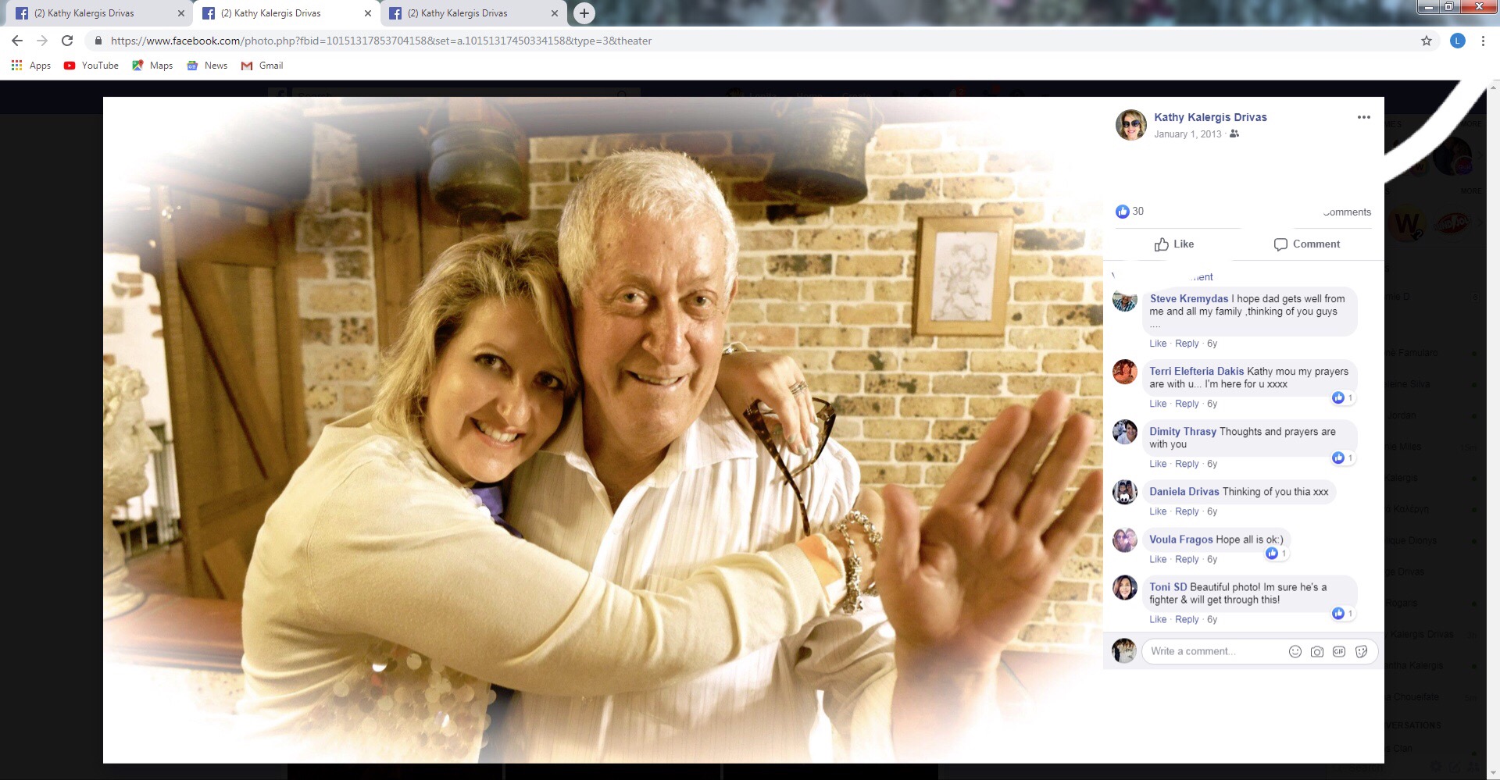The width and height of the screenshot is (1500, 780).
Task: Open the Apps bookmark shortcut
Action: [31, 66]
